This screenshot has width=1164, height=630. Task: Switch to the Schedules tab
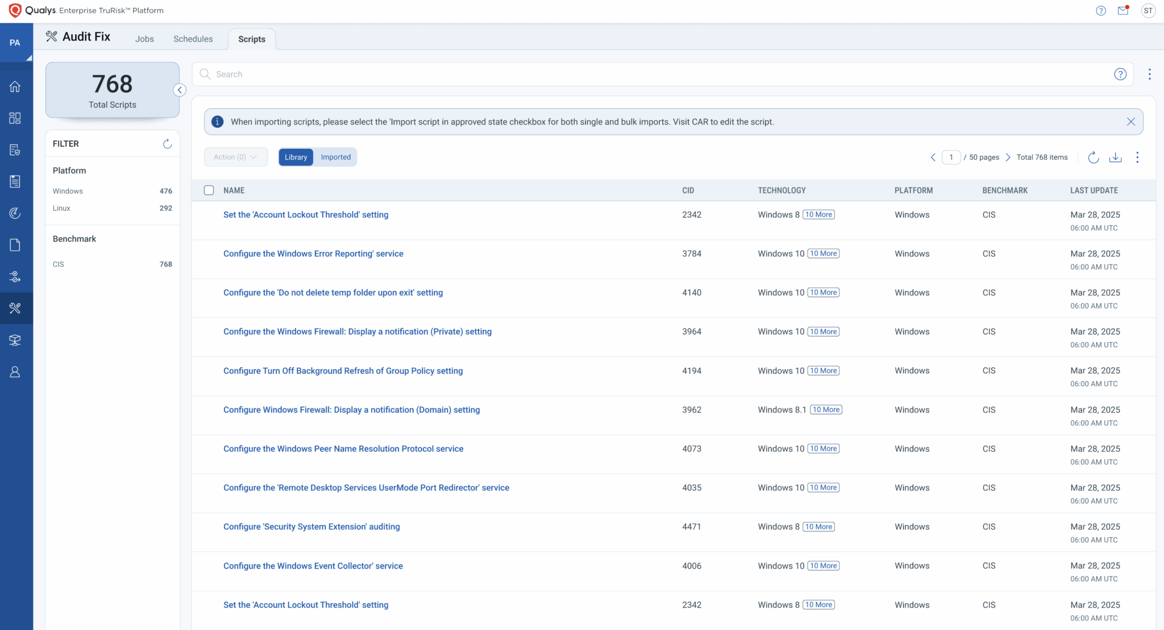click(193, 39)
